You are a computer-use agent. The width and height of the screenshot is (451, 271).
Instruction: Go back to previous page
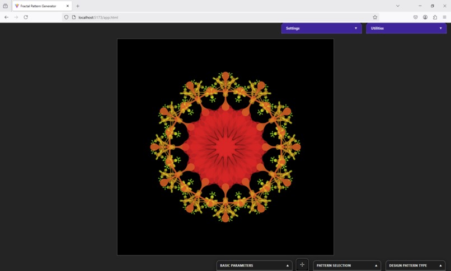pos(6,17)
